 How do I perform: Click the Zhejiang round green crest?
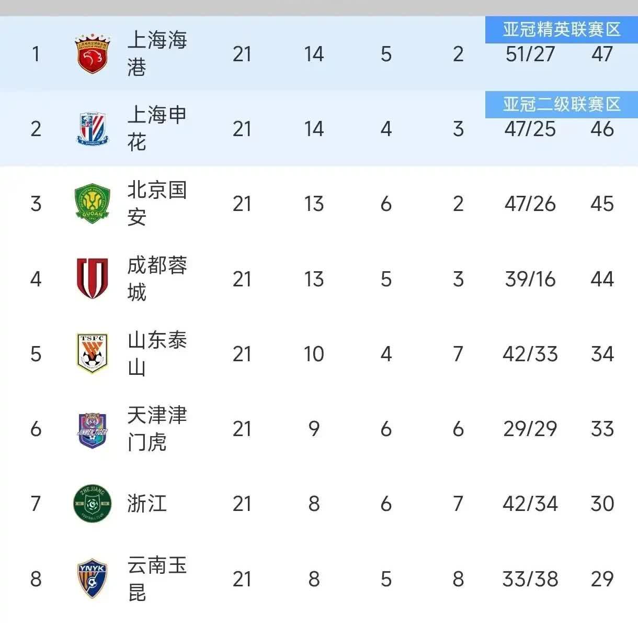click(x=93, y=504)
